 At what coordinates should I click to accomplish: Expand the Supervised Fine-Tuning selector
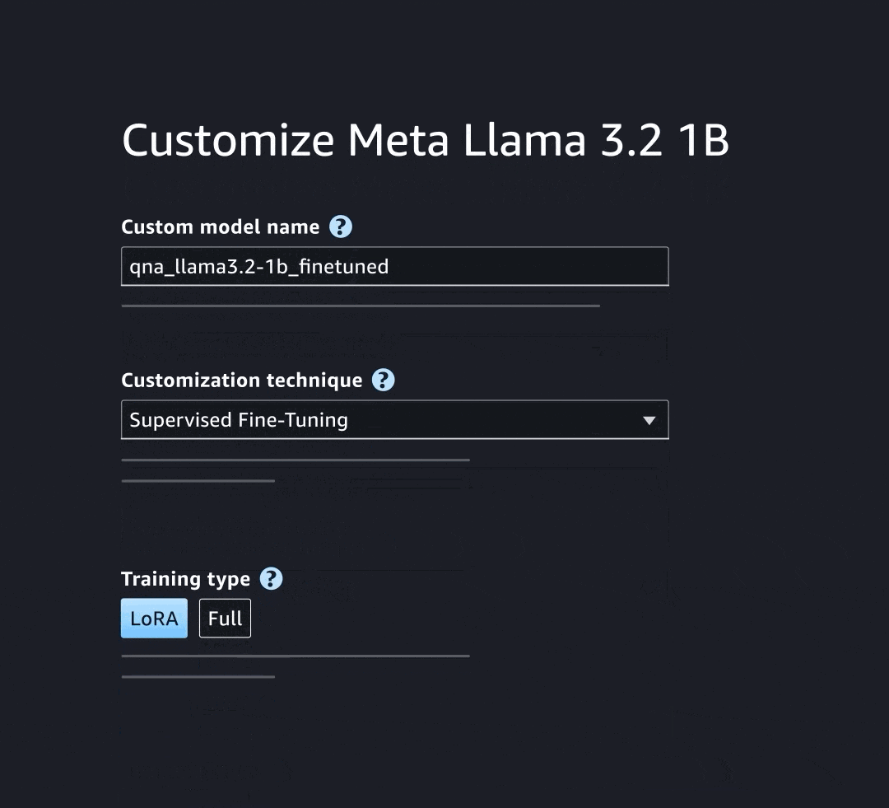[395, 419]
